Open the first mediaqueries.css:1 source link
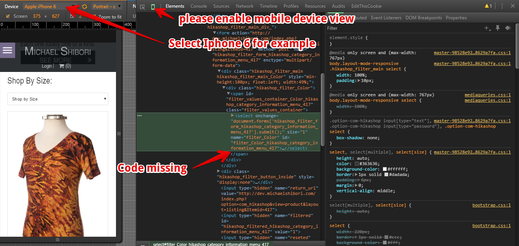The height and width of the screenshot is (246, 519). pyautogui.click(x=488, y=95)
